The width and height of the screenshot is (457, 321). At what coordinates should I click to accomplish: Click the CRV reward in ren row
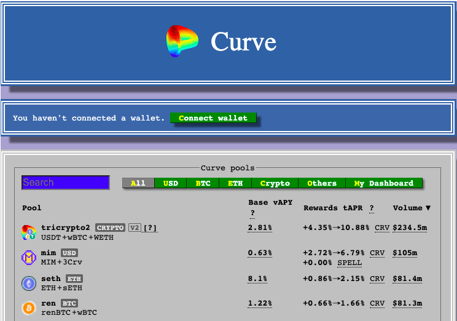tap(377, 304)
